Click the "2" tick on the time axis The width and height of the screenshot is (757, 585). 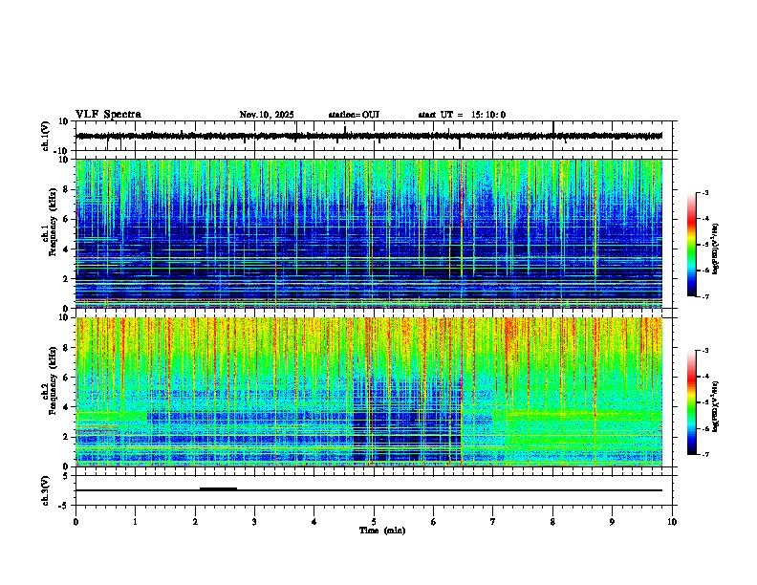pos(195,522)
